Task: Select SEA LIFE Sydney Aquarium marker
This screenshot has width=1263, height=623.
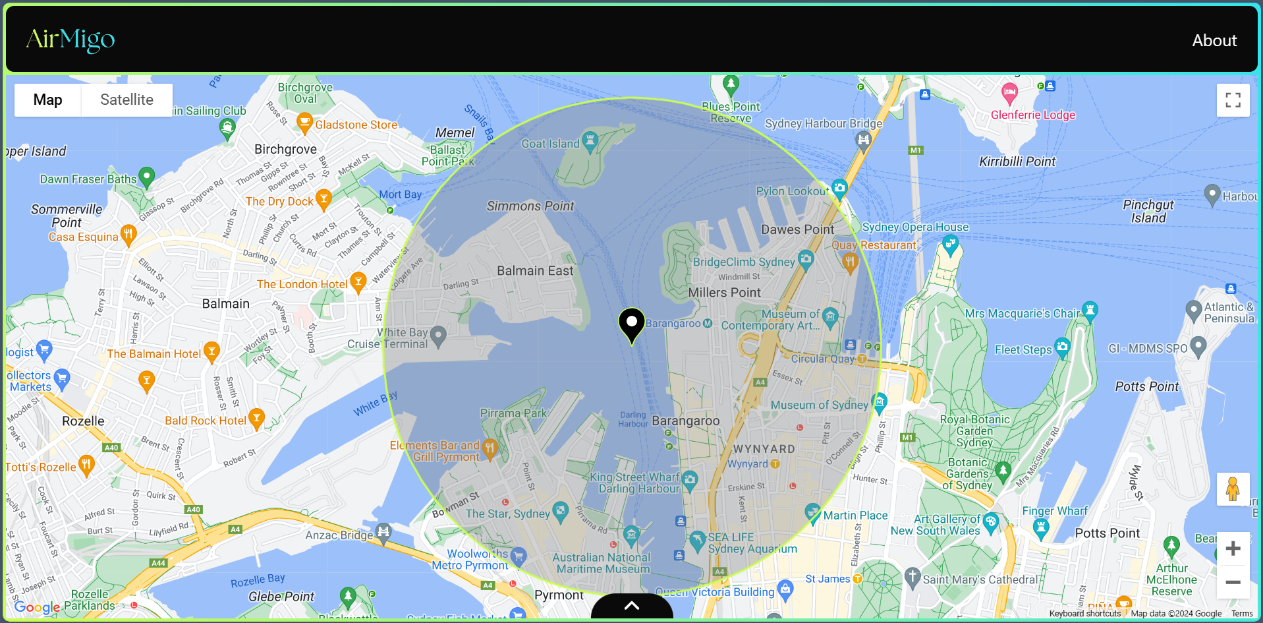Action: tap(697, 542)
